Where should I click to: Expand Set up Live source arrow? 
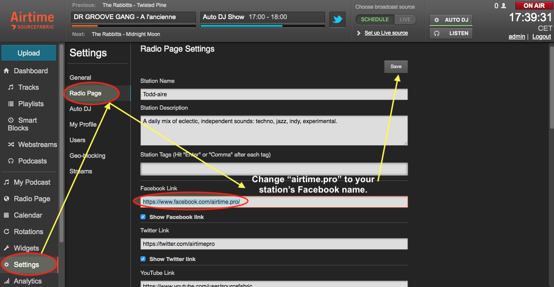pos(359,33)
